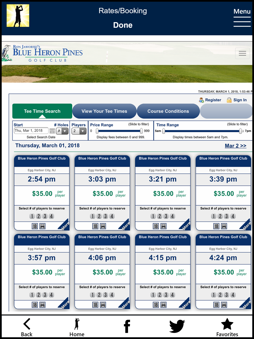Screen dimensions: 254x339
Task: Click 18-hole icon on 3:21 pm card
Action: coord(156,226)
